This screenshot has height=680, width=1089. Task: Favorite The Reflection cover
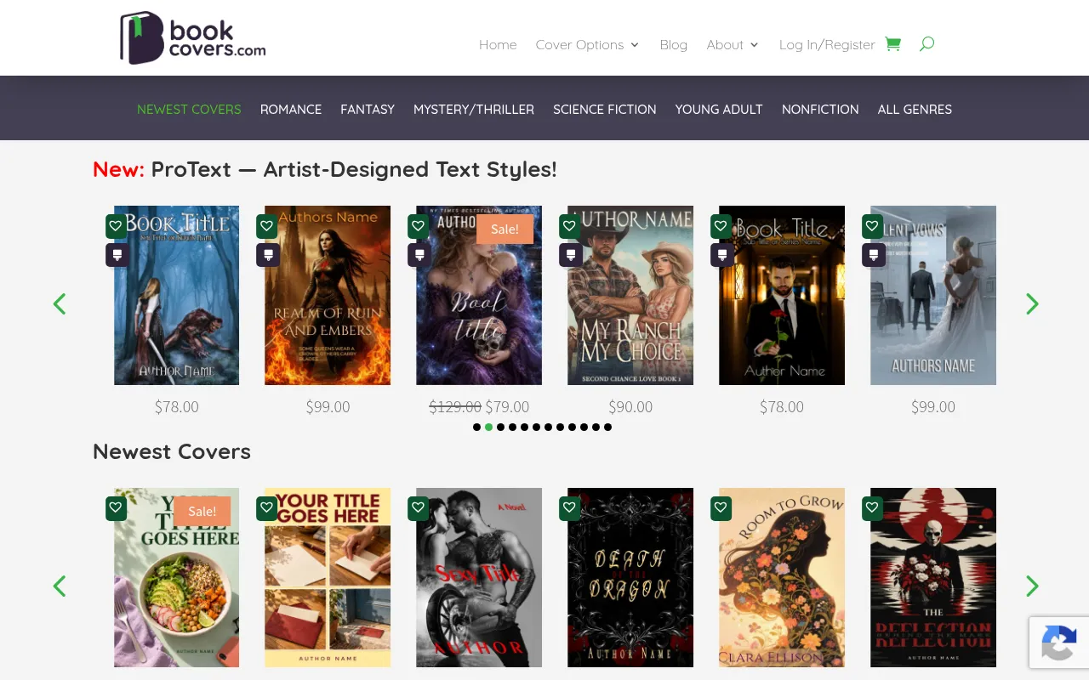pos(874,508)
